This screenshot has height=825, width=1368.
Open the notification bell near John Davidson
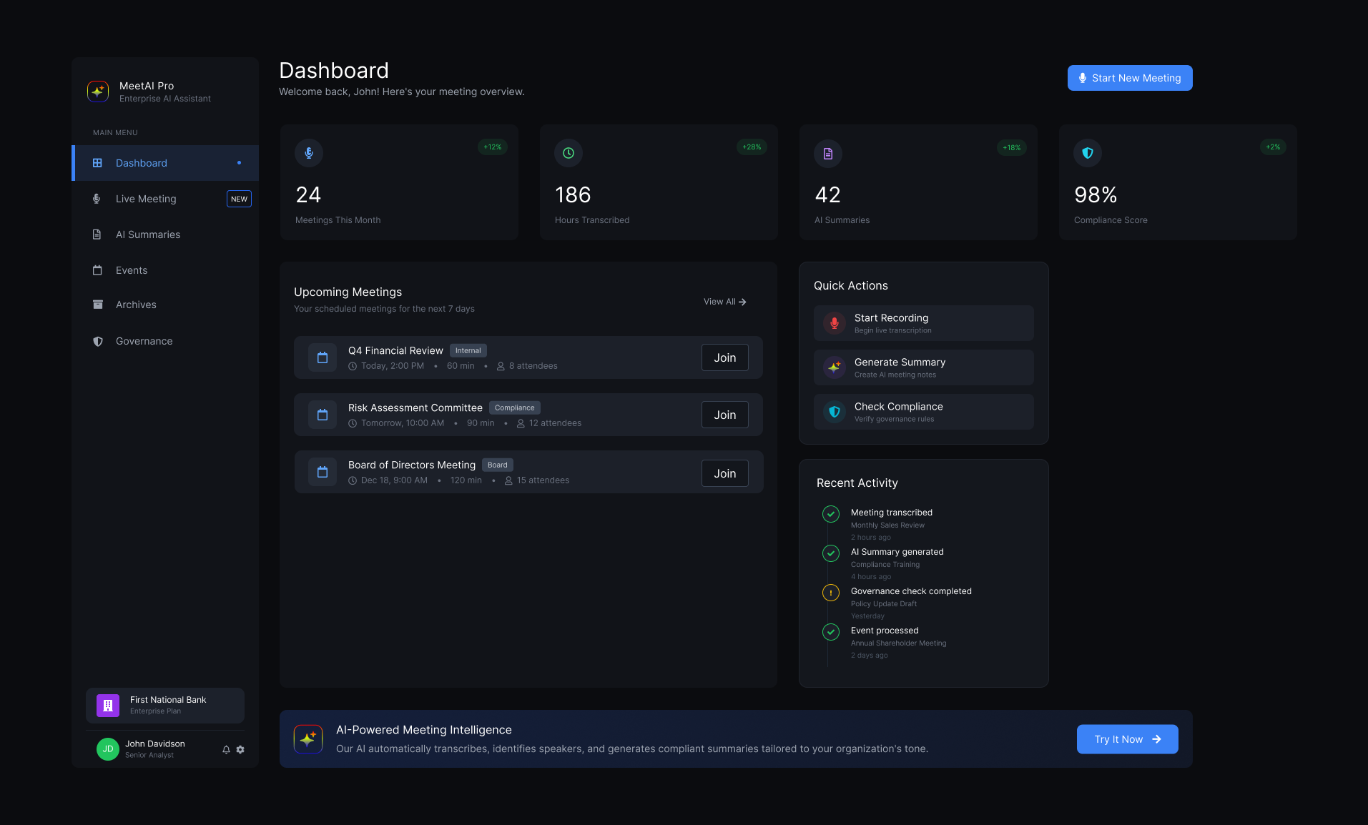coord(226,749)
